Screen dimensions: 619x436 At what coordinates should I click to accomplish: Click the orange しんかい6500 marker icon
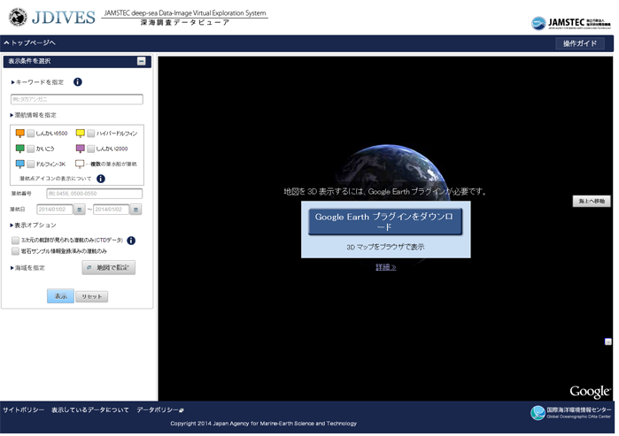pyautogui.click(x=20, y=134)
